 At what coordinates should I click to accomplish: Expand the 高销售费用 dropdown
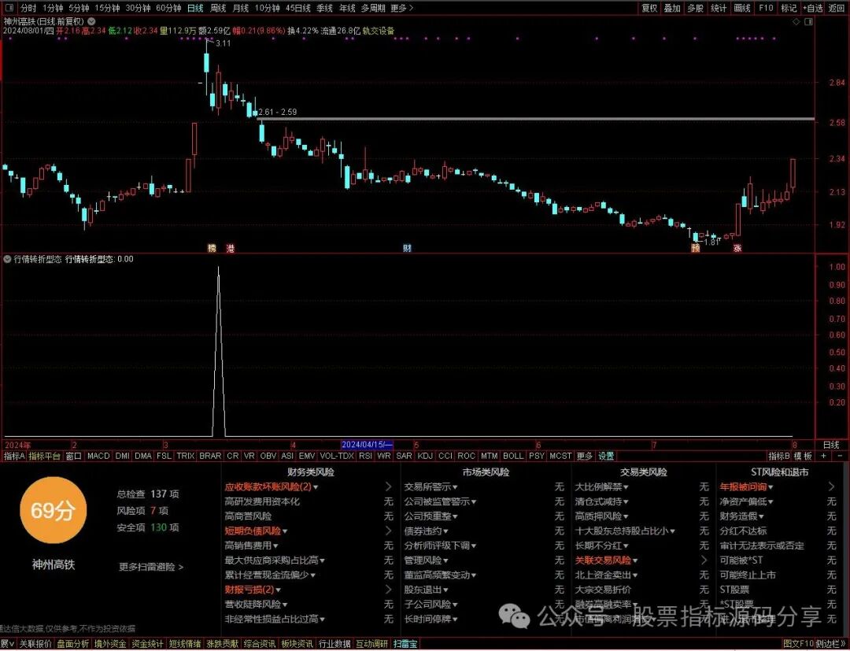275,546
